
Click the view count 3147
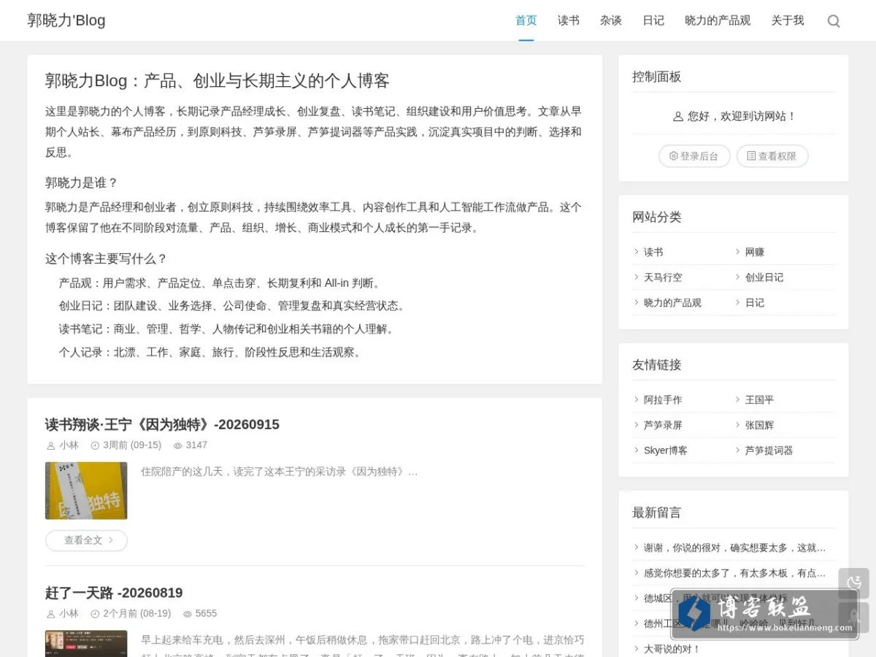click(x=196, y=445)
